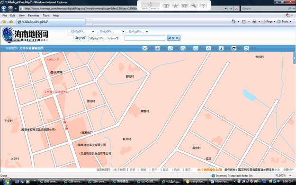The image size is (296, 185).
Task: Open the Page menu dropdown
Action: [271, 21]
